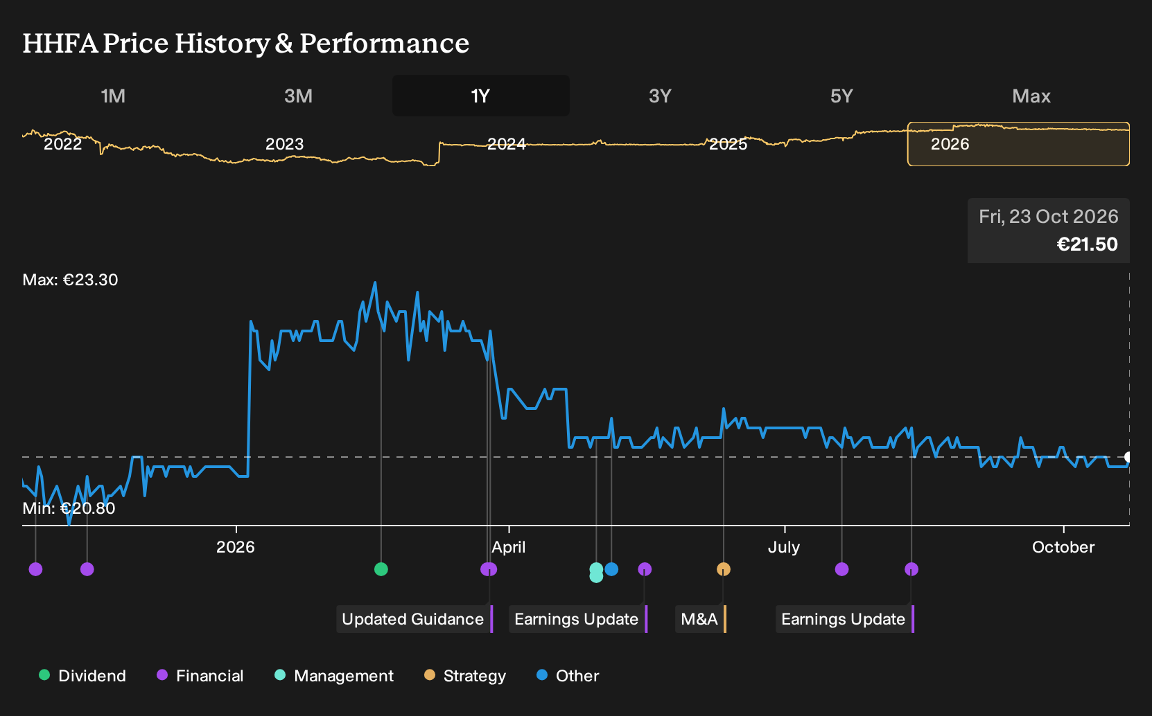
Task: Choose the 1Y time range tab
Action: click(481, 96)
